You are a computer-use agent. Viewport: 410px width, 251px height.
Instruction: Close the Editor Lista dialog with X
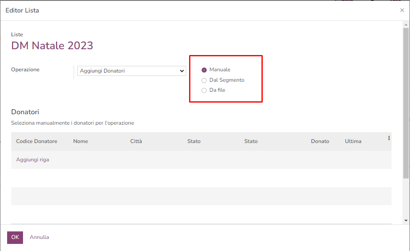pyautogui.click(x=402, y=10)
